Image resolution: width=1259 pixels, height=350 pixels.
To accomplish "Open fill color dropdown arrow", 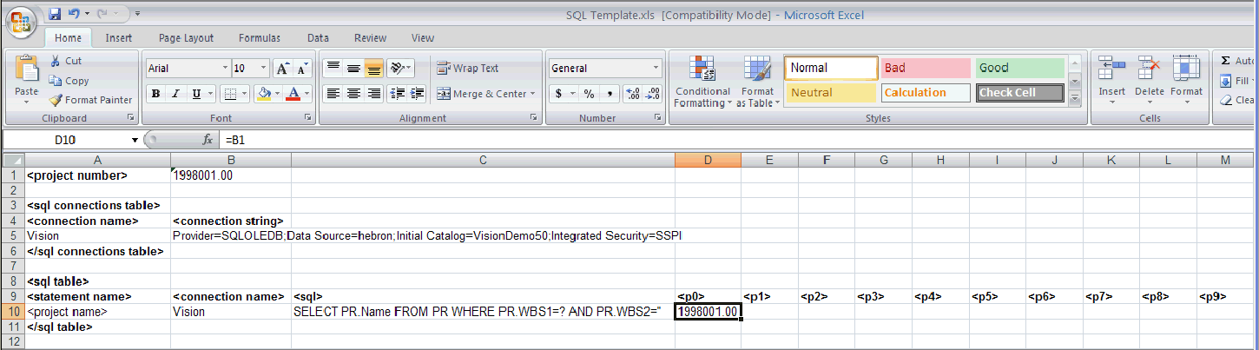I will coord(276,94).
